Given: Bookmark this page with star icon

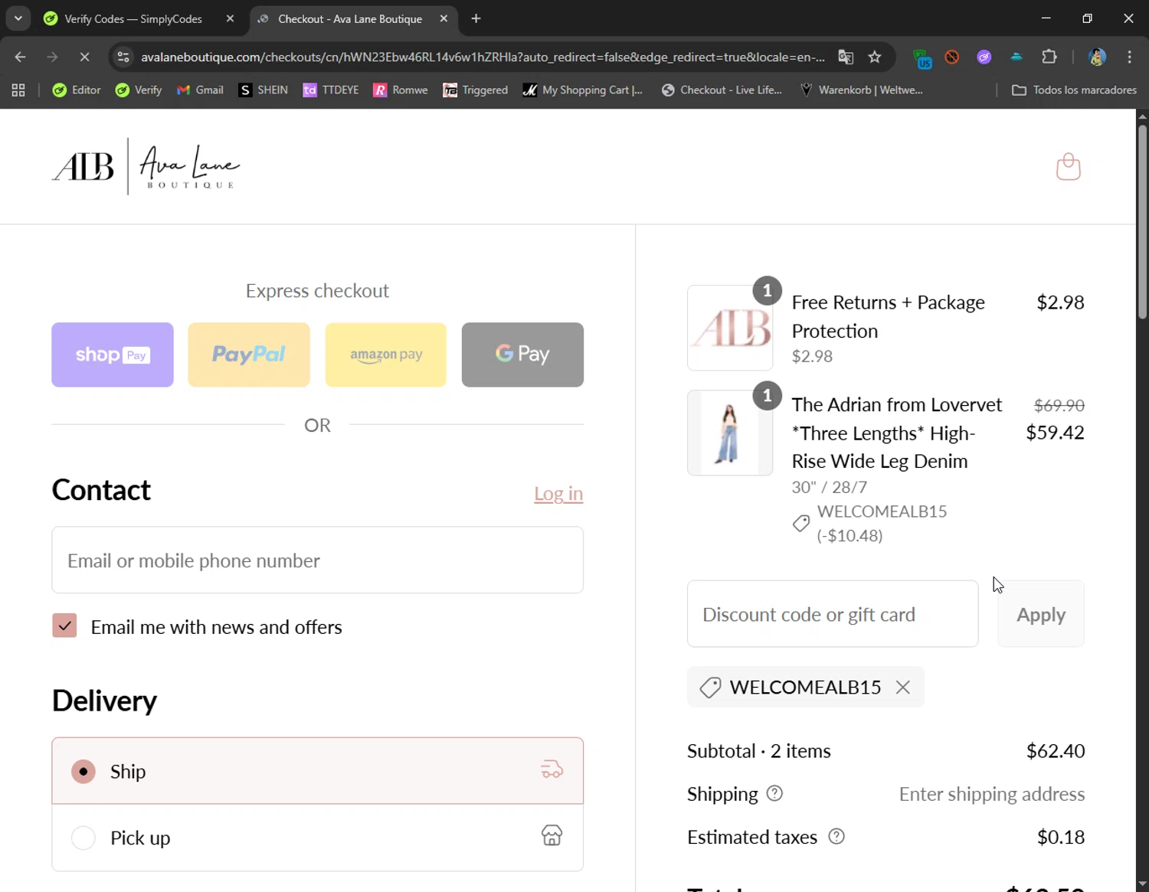Looking at the screenshot, I should (875, 57).
